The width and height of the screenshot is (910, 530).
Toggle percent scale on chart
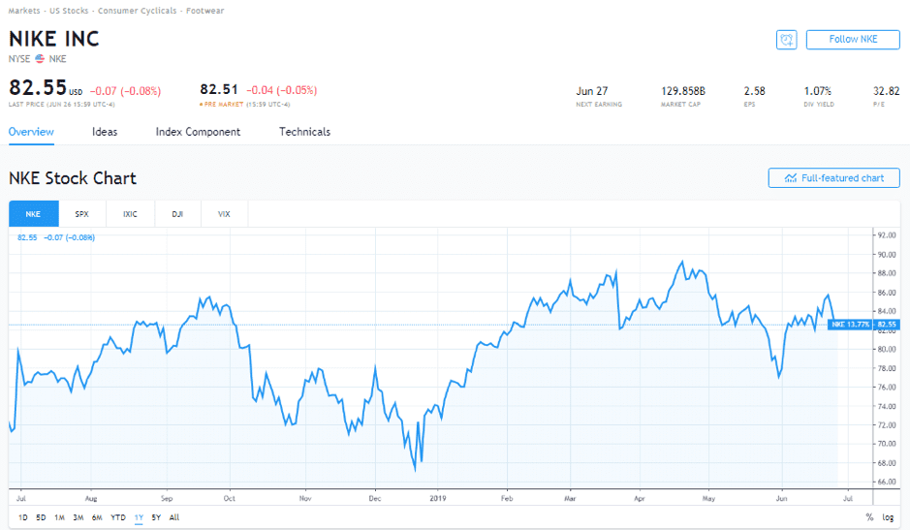coord(869,517)
